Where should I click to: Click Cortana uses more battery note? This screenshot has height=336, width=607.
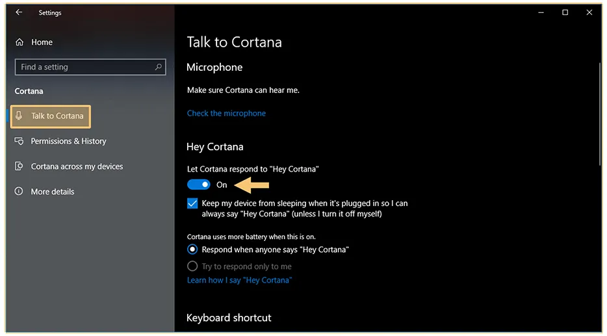[x=252, y=237]
